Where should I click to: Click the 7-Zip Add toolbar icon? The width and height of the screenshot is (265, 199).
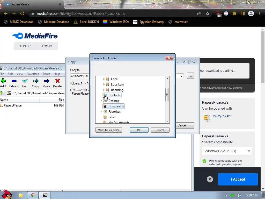(3, 81)
